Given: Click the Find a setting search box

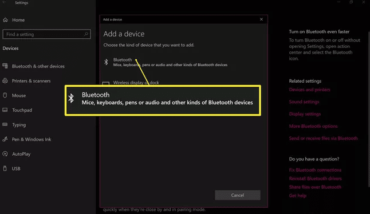Looking at the screenshot, I should [x=46, y=34].
